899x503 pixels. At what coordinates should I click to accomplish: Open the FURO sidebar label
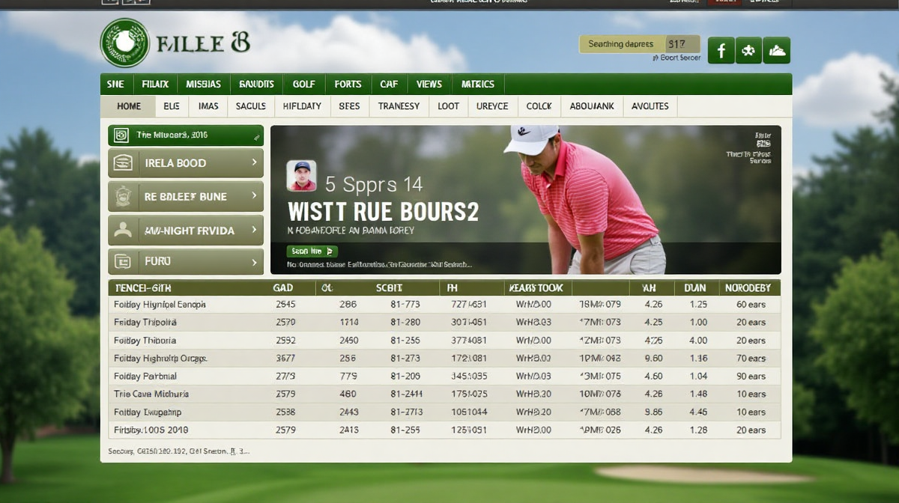[x=157, y=261]
